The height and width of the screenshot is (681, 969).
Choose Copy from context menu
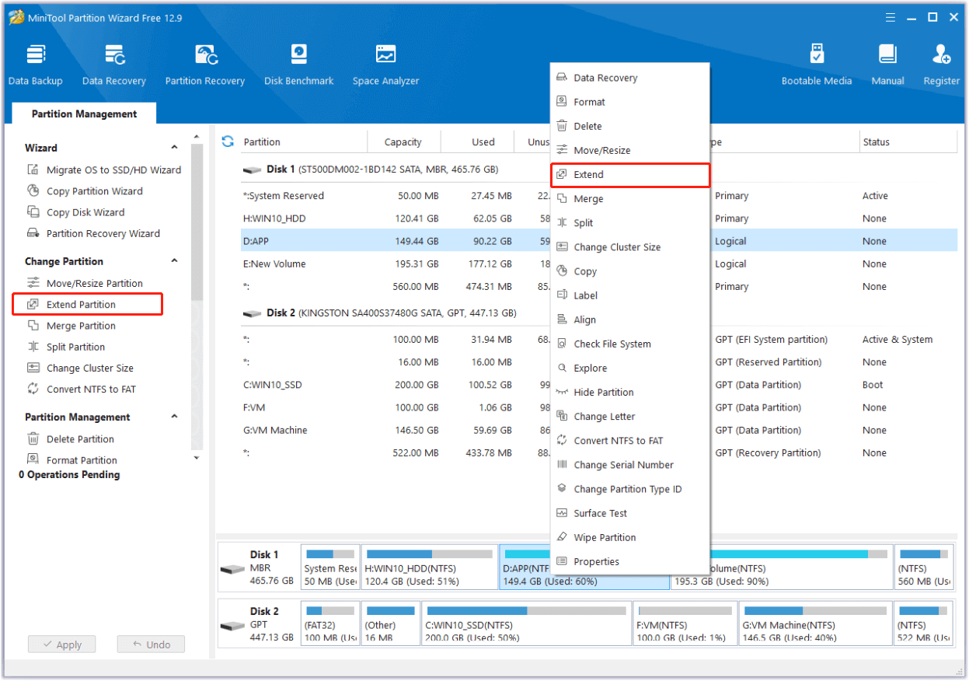[630, 271]
